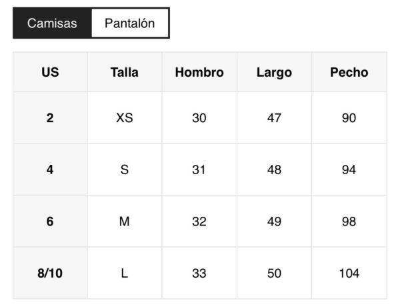Select the Camisas tab
The height and width of the screenshot is (307, 400).
coord(52,23)
